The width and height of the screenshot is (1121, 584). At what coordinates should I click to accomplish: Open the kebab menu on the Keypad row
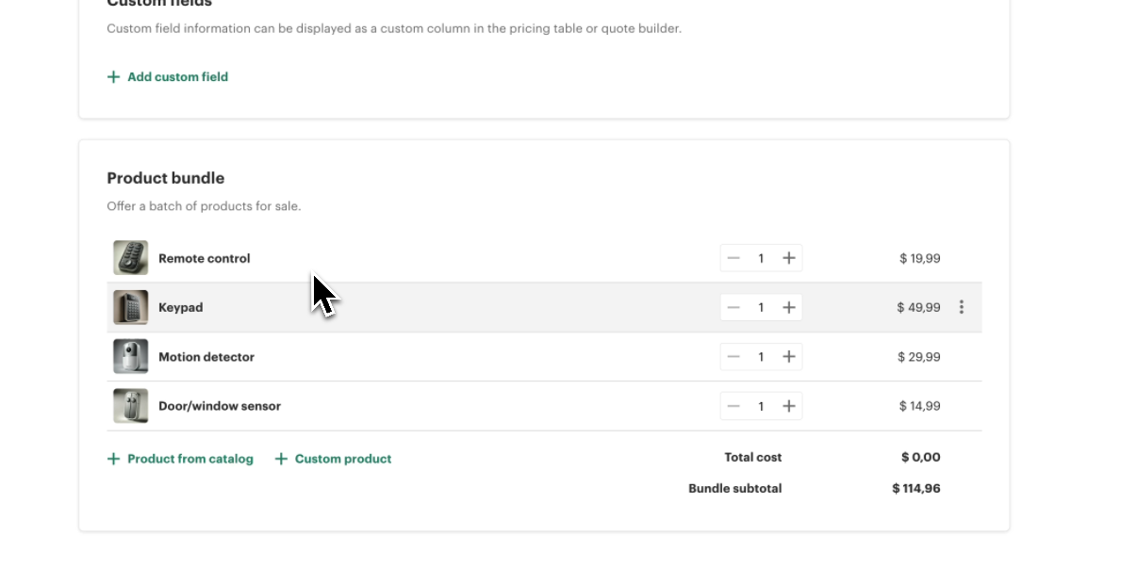(961, 307)
